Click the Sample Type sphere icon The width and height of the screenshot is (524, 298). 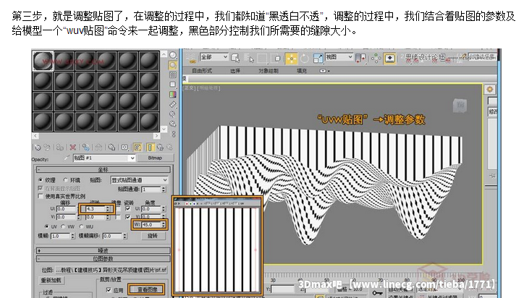173,54
